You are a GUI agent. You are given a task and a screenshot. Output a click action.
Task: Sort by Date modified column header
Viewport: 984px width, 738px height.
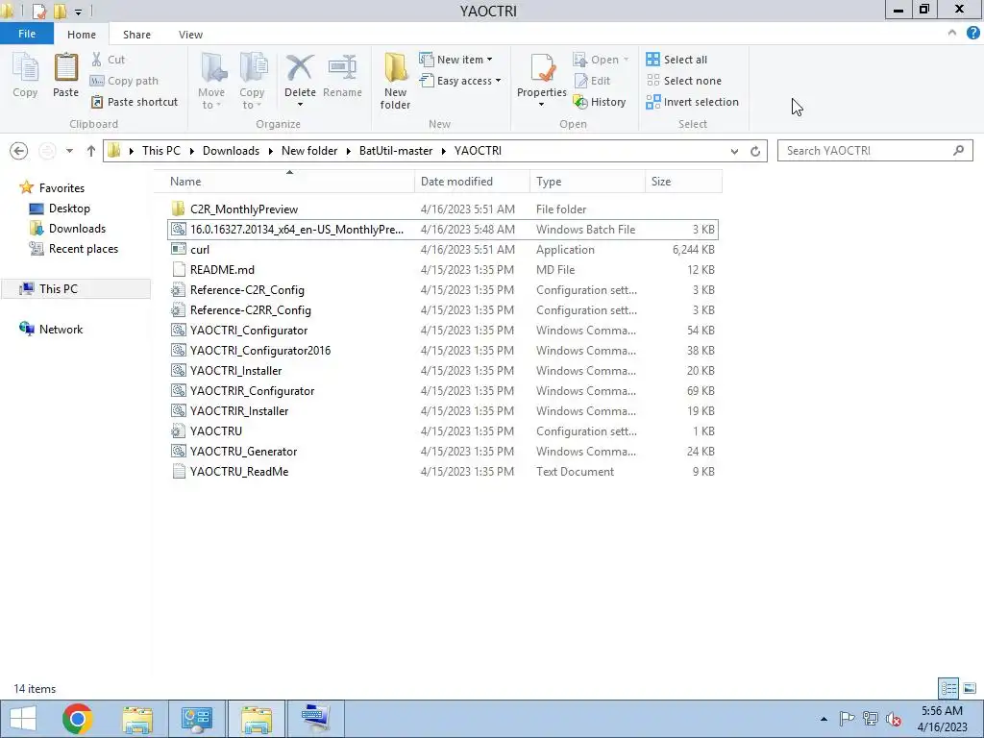[x=472, y=182]
